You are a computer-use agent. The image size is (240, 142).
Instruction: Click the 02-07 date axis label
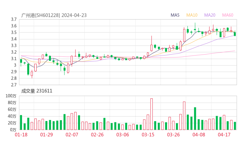[x=72, y=135]
